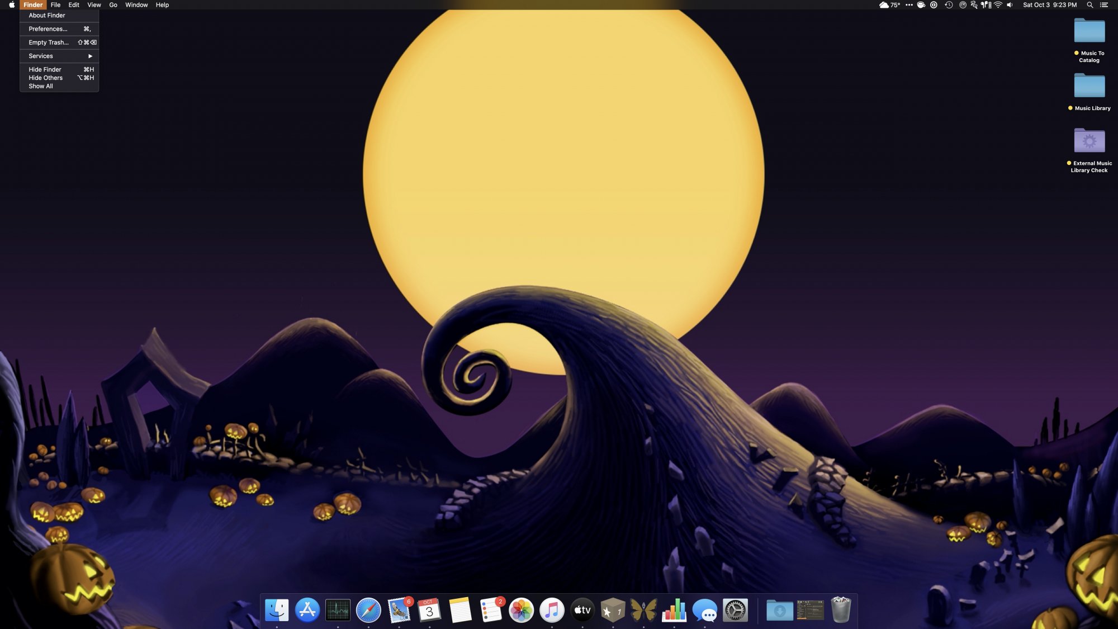The height and width of the screenshot is (629, 1118).
Task: Open the weather 75° menu bar item
Action: click(x=889, y=5)
